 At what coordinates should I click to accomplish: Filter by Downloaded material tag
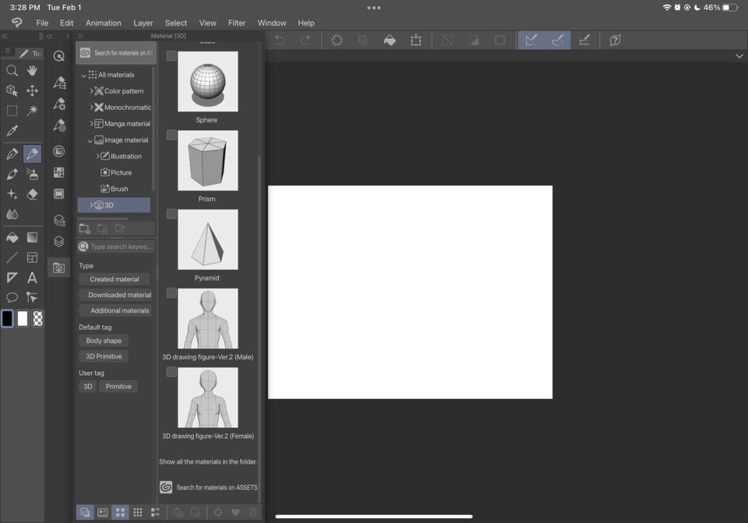(x=116, y=295)
